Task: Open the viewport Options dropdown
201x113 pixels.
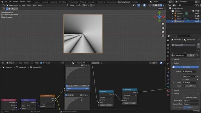Action: point(161,8)
